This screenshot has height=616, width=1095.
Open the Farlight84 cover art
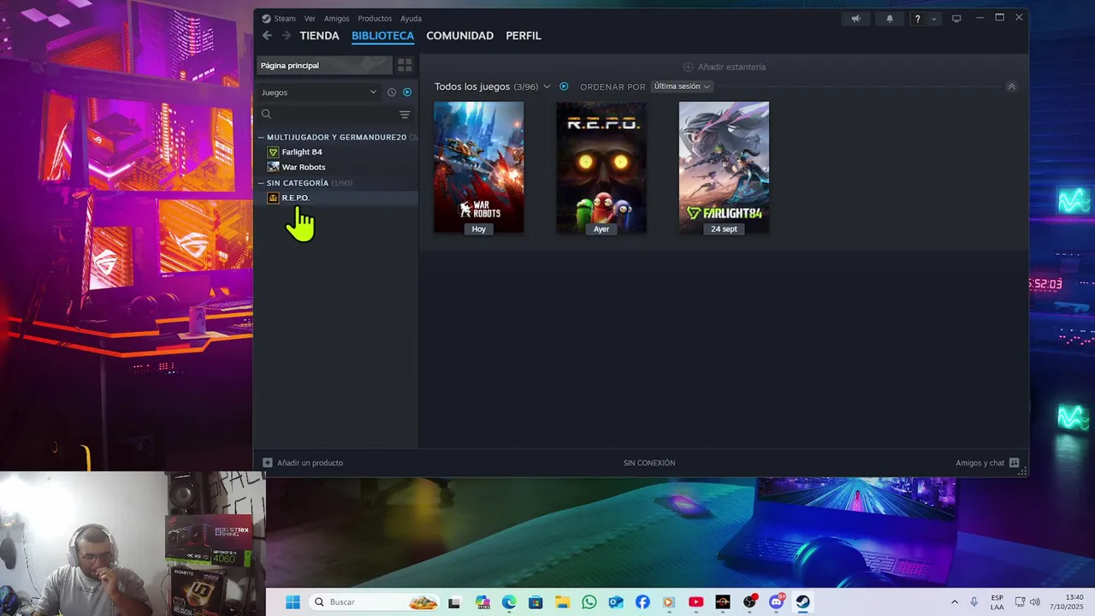[x=724, y=167]
